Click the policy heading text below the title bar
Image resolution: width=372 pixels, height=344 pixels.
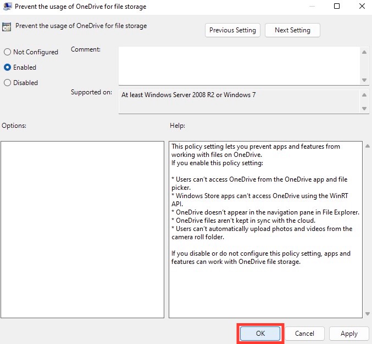[81, 26]
